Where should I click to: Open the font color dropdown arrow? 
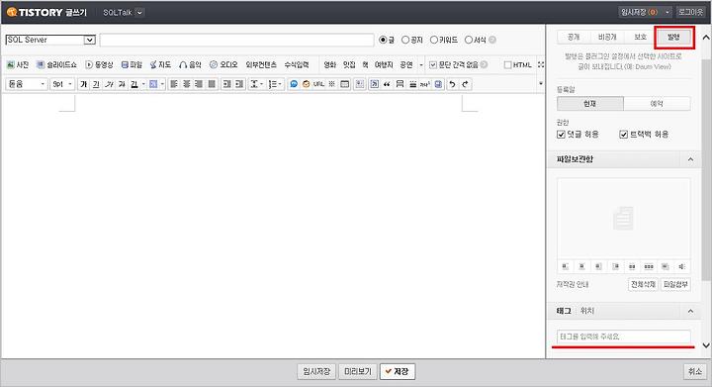click(143, 84)
